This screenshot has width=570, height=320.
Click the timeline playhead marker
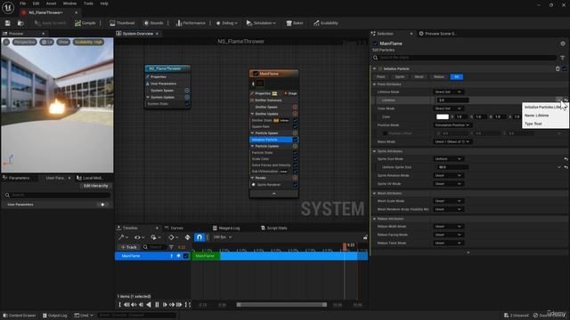pyautogui.click(x=345, y=246)
